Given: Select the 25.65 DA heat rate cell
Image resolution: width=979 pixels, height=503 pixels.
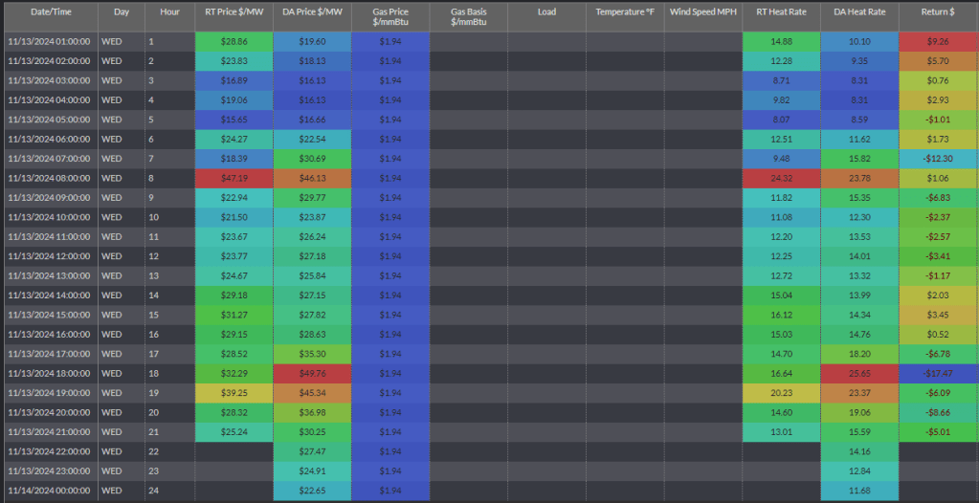Looking at the screenshot, I should (x=858, y=372).
